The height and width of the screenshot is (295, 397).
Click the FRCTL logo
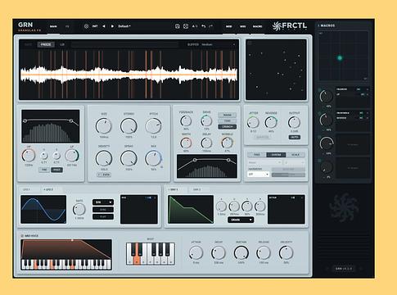pos(290,26)
